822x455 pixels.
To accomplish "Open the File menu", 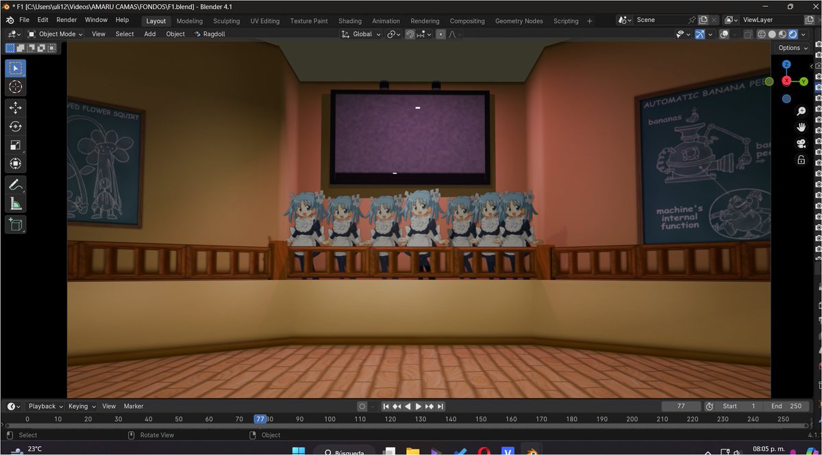I will click(x=25, y=20).
